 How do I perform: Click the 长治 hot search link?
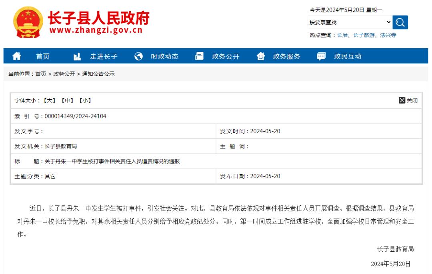pyautogui.click(x=342, y=35)
